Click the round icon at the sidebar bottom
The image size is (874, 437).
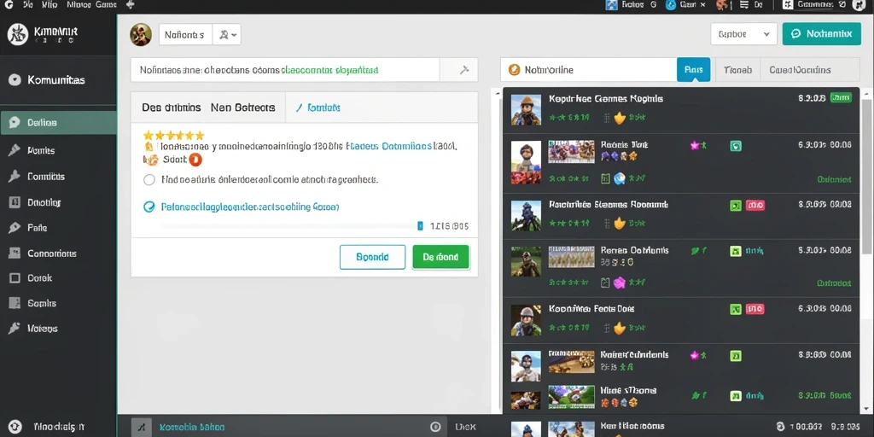tap(15, 427)
